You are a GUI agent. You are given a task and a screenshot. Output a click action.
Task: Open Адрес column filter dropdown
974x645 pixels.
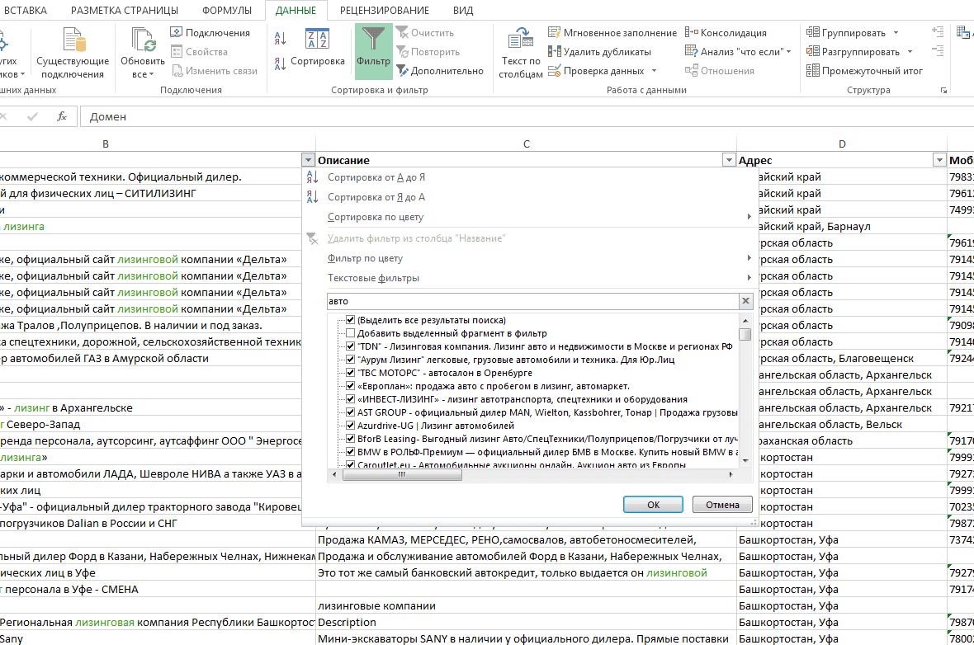[x=940, y=160]
